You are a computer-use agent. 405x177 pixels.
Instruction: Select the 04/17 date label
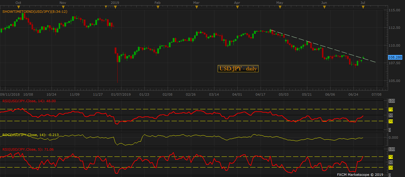(260, 94)
